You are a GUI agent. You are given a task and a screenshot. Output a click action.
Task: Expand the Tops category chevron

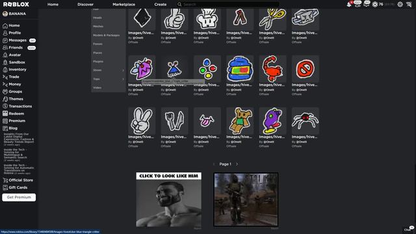click(123, 79)
